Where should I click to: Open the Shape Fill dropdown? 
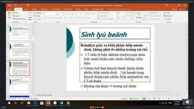pos(154,13)
